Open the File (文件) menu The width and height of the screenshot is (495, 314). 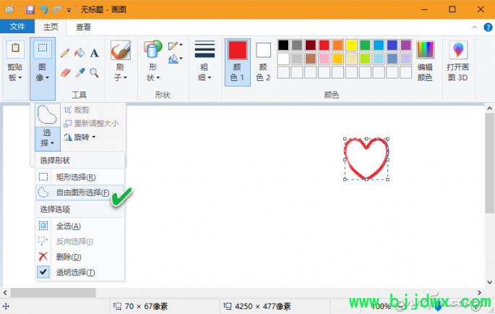[17, 27]
